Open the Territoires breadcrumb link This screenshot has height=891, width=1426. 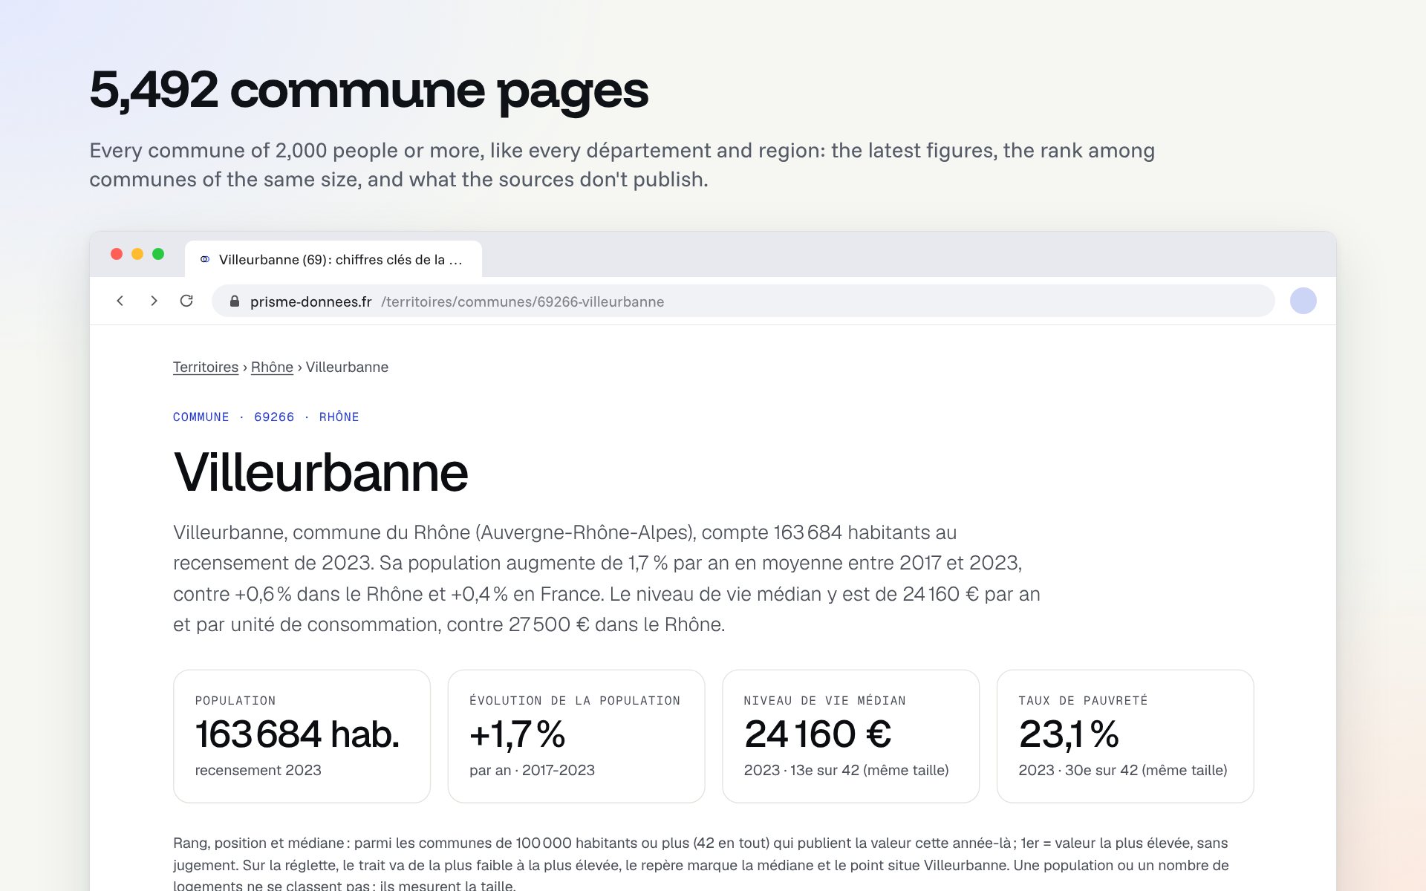[206, 367]
